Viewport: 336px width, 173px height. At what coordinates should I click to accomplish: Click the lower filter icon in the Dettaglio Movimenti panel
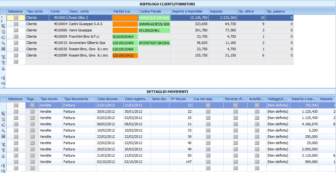click(3, 150)
